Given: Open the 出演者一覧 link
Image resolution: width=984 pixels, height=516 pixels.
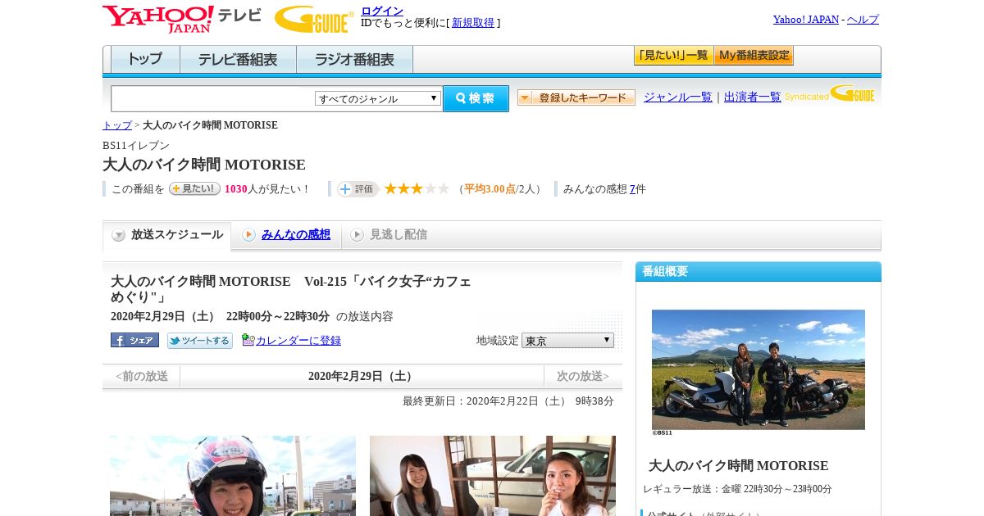Looking at the screenshot, I should [753, 97].
